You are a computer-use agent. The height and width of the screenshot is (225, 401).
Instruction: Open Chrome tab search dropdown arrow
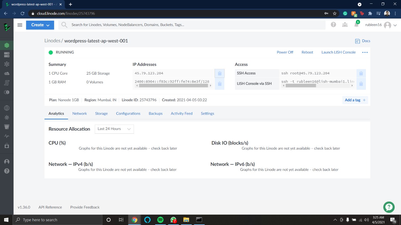point(360,4)
